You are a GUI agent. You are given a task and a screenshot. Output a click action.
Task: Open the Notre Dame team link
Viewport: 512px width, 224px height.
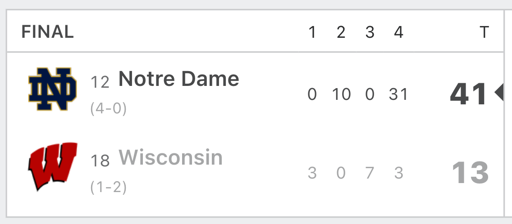point(178,79)
